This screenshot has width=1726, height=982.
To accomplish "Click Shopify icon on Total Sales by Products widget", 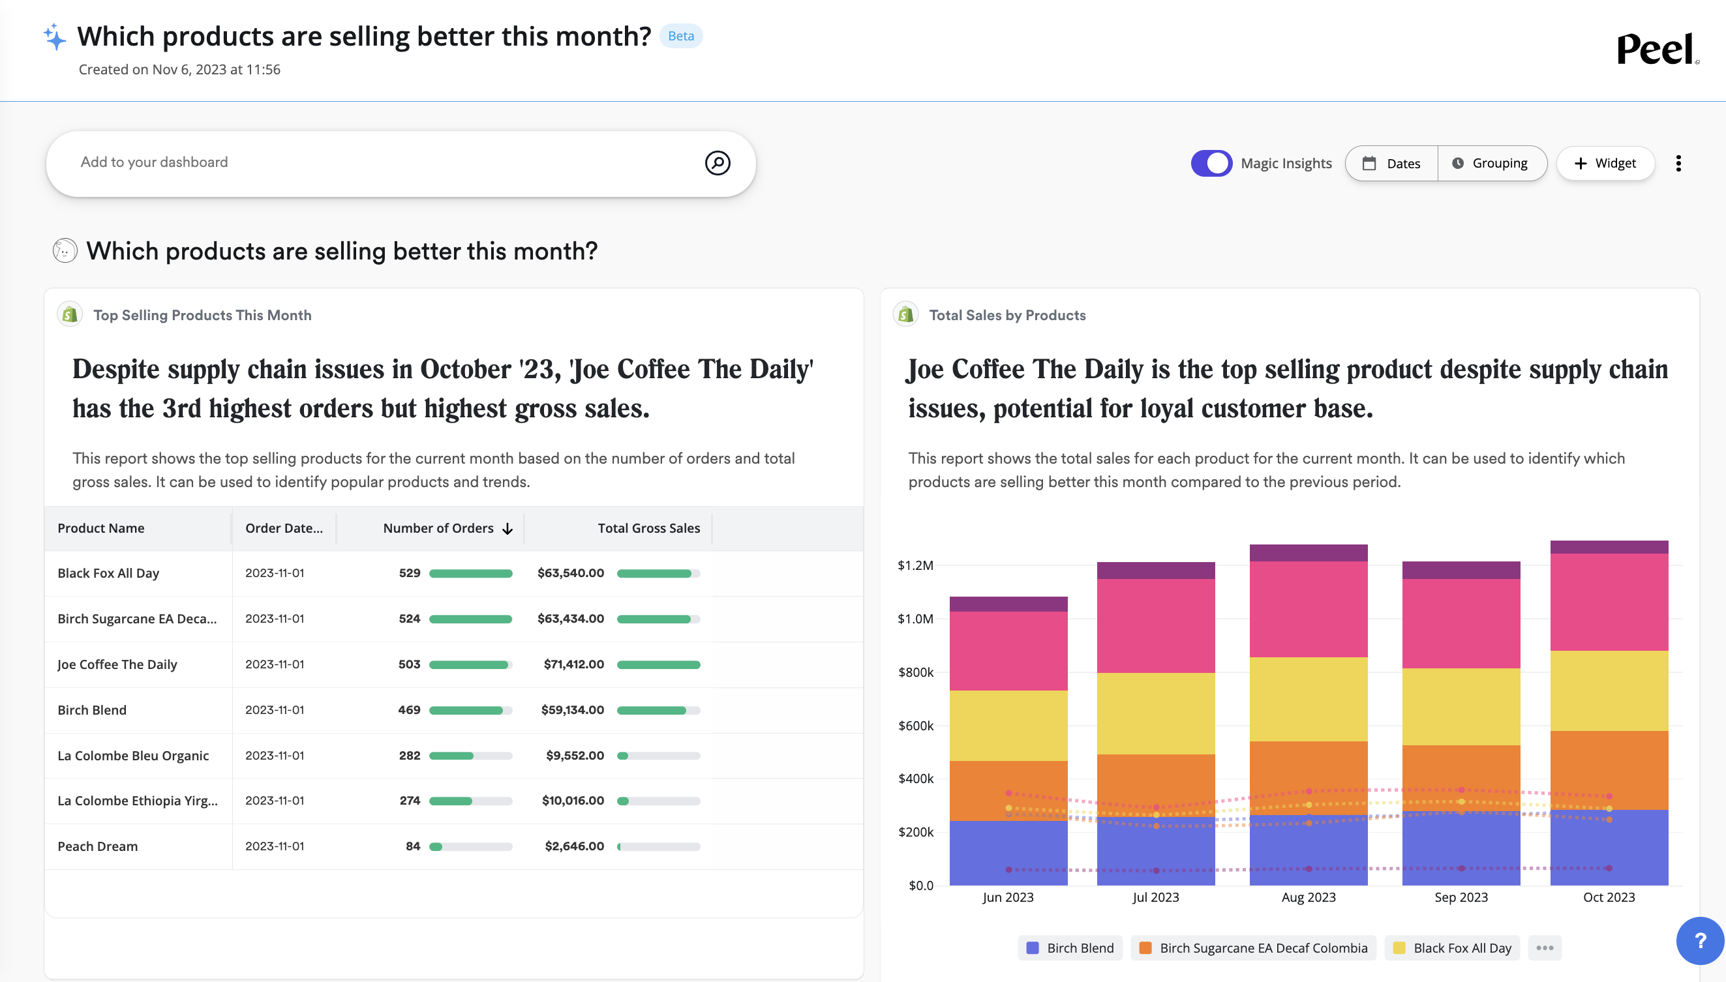I will tap(905, 314).
